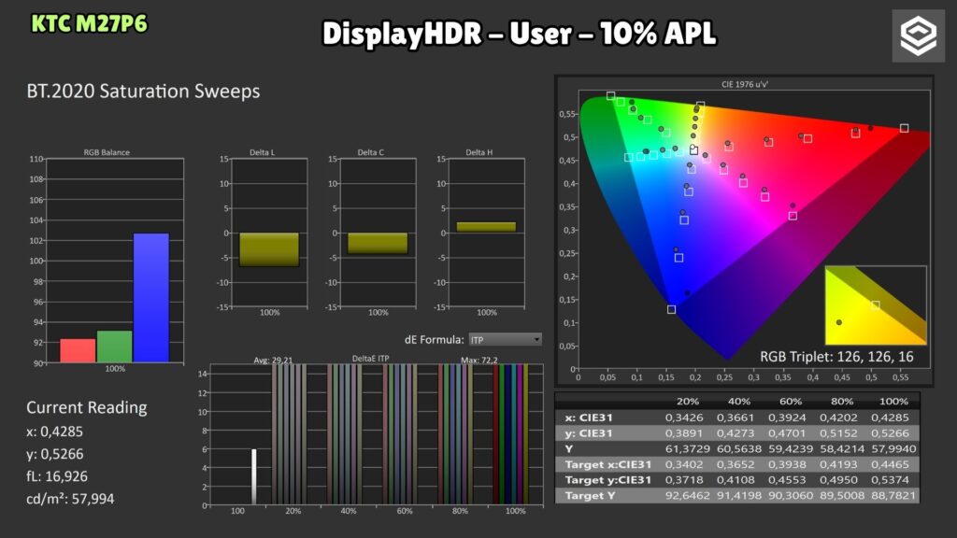Click the Target y:CIE31 row header

[607, 480]
